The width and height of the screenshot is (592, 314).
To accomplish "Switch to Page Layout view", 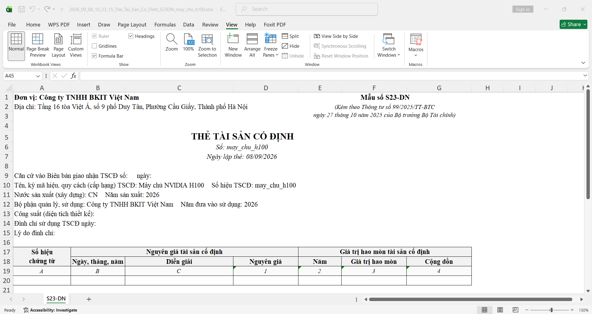I will coord(58,46).
